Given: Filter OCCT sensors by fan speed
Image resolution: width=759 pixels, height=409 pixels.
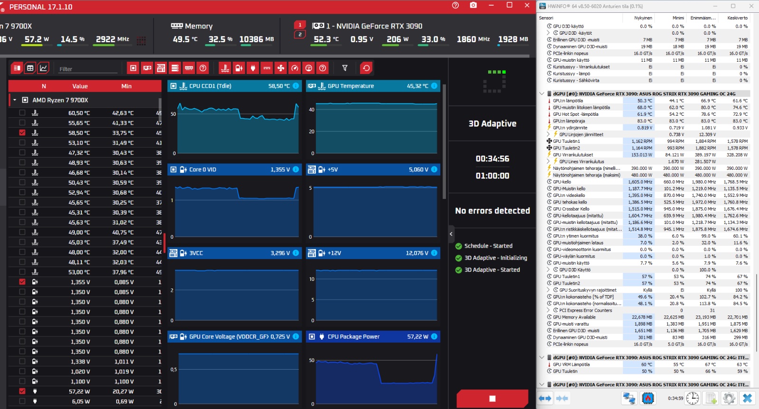Looking at the screenshot, I should (x=281, y=68).
